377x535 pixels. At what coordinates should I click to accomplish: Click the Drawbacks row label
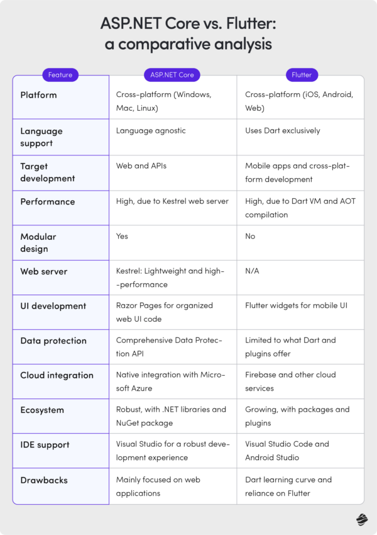point(44,480)
